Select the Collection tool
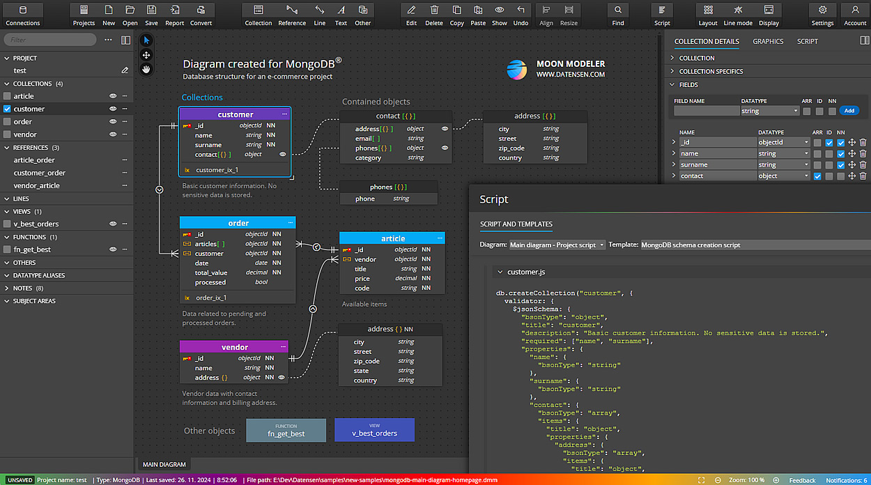 pyautogui.click(x=259, y=15)
